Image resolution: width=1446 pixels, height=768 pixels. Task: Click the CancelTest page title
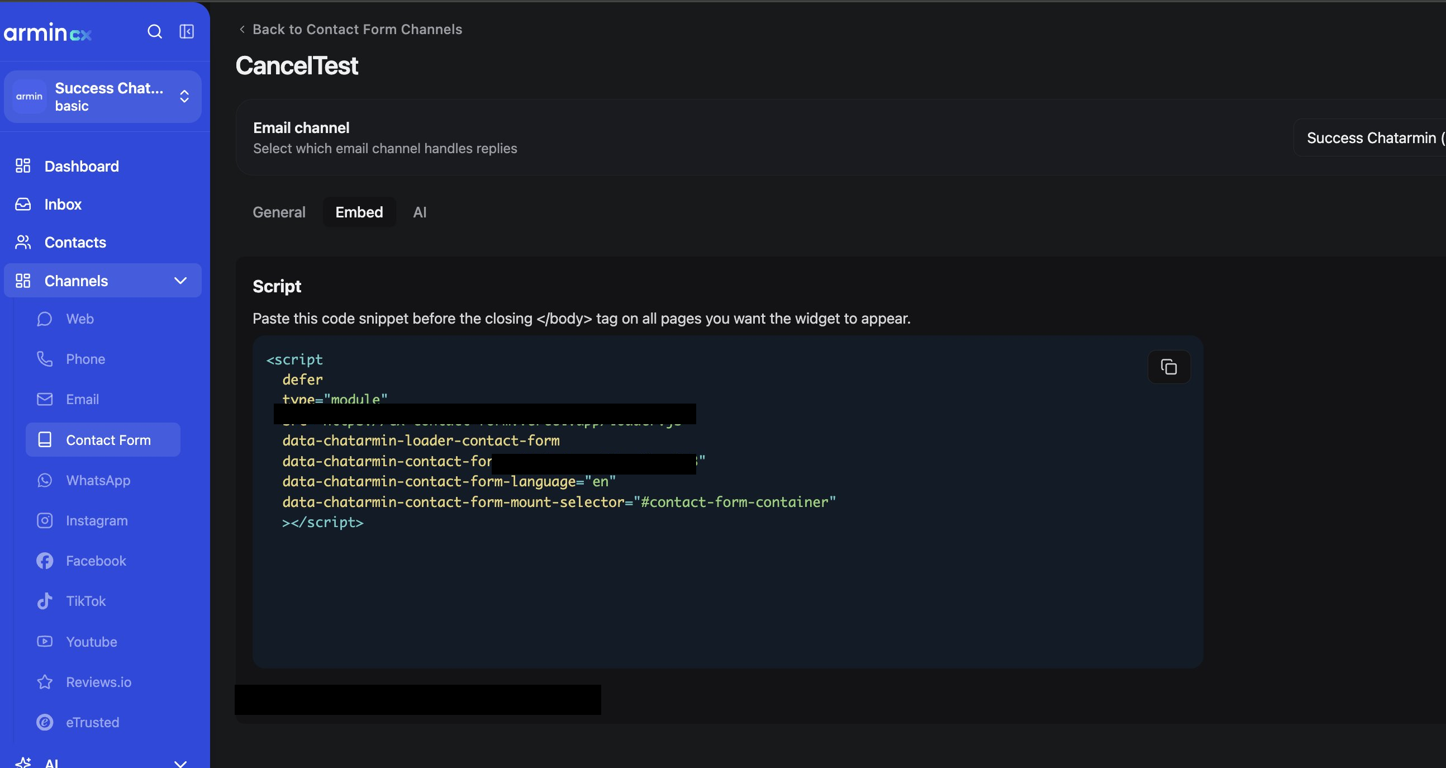pos(296,66)
